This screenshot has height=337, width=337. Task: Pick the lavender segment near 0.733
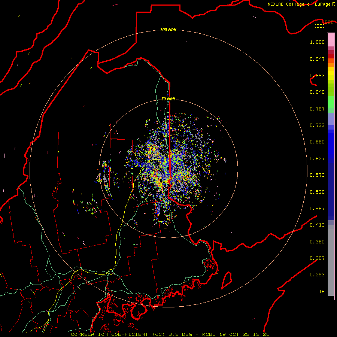click(331, 119)
